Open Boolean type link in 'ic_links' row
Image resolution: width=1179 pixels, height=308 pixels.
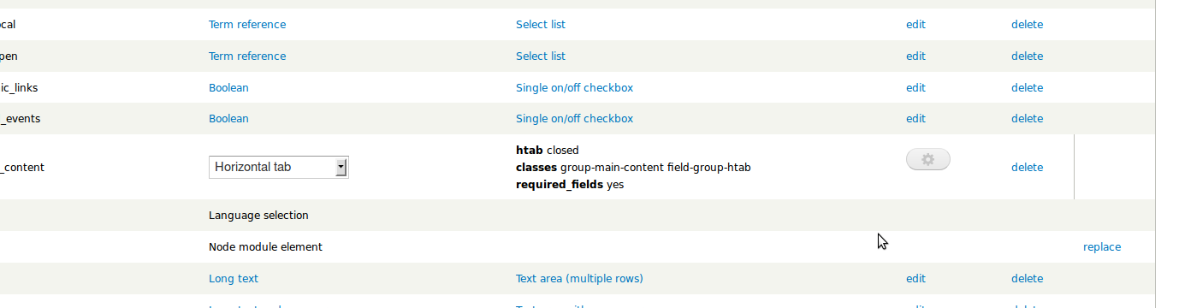(x=228, y=88)
